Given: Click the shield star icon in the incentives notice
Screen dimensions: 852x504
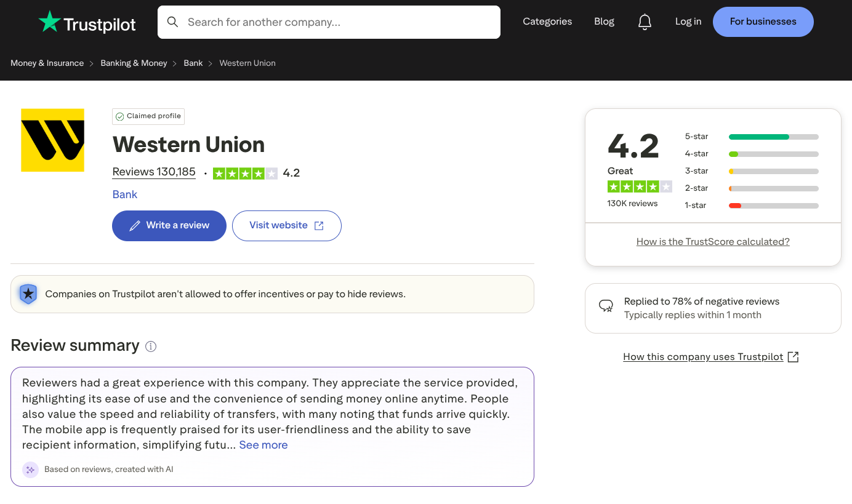Looking at the screenshot, I should 28,294.
